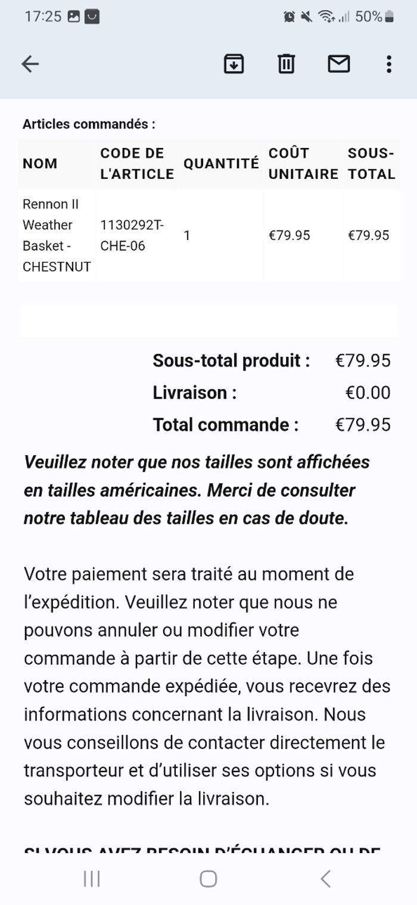Tap the gallery notification icon
Viewport: 417px width, 905px height.
[74, 17]
